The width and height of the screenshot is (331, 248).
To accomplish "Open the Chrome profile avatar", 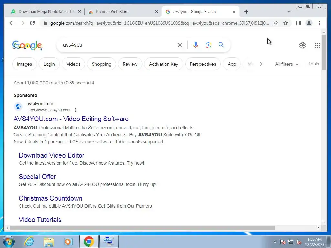I will click(x=309, y=23).
